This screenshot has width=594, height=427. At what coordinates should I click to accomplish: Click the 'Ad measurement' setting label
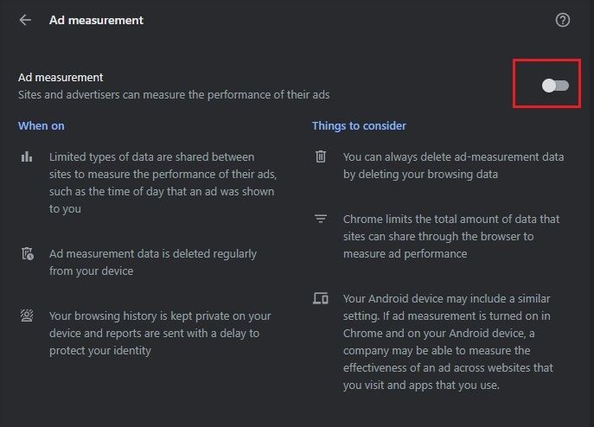click(x=61, y=77)
